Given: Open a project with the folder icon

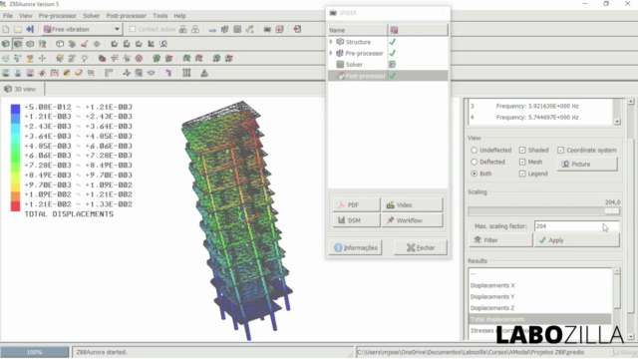Looking at the screenshot, I should (18, 29).
